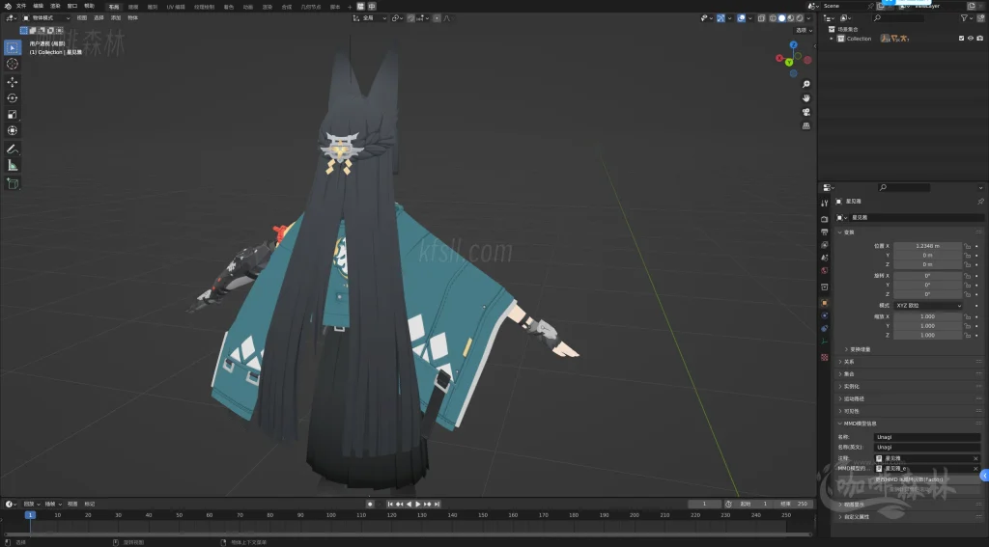
Task: Open the Edit menu
Action: 39,7
